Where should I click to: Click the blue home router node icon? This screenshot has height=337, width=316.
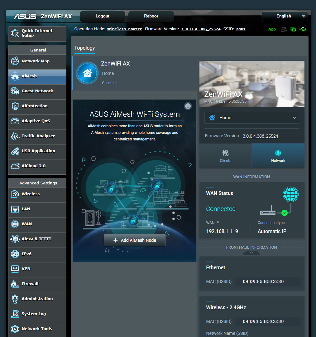[87, 73]
